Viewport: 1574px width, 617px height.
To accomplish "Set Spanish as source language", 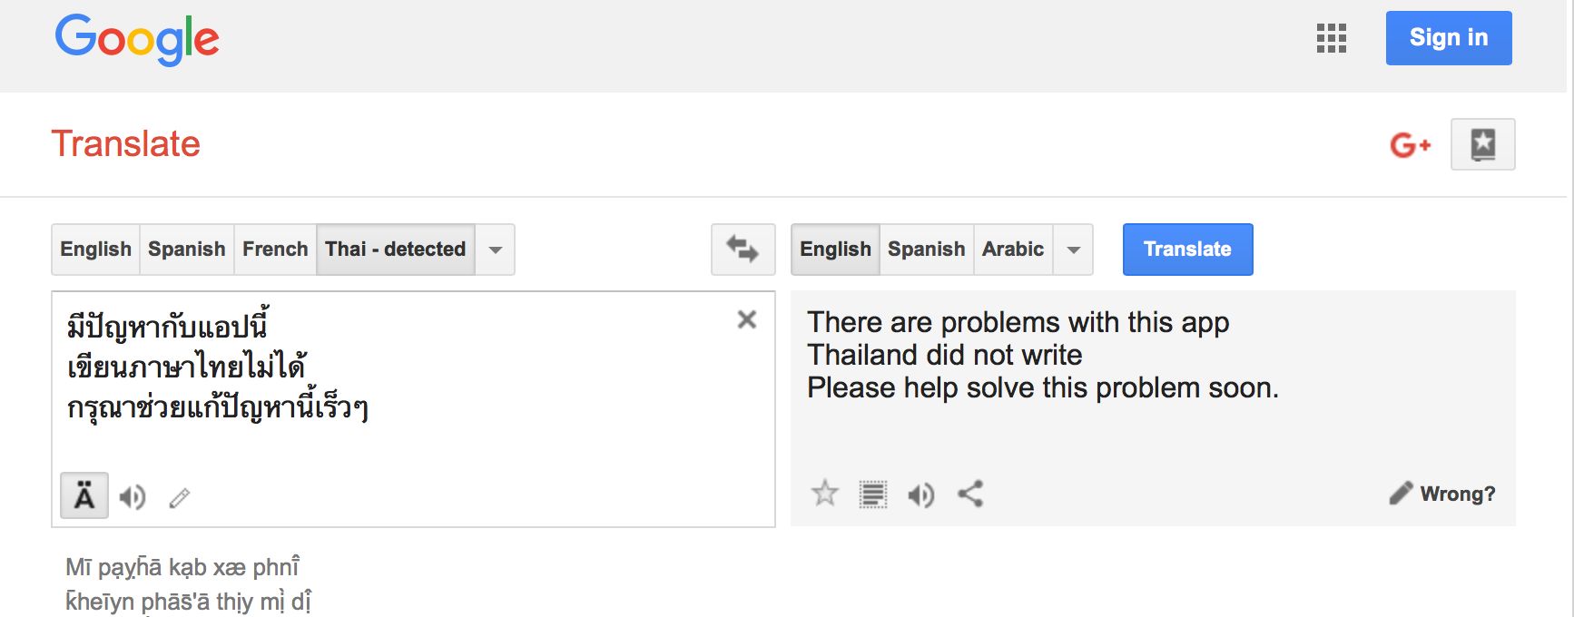I will click(x=186, y=250).
